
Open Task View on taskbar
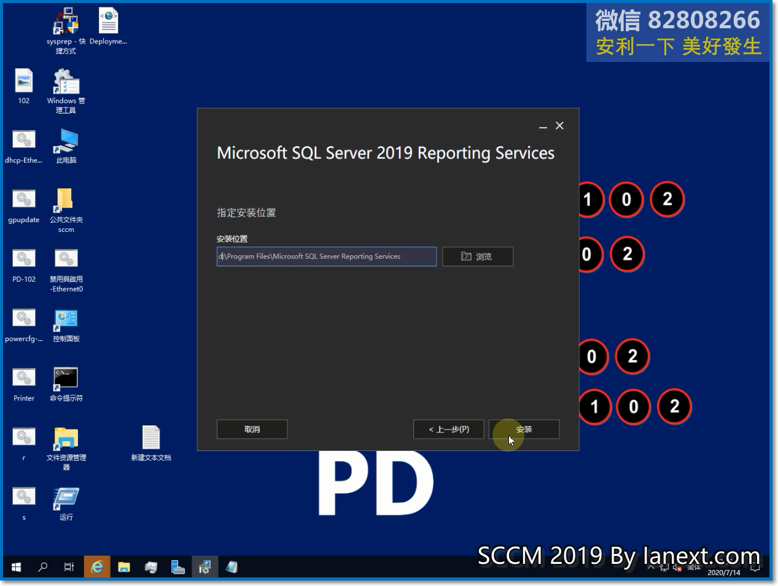point(69,567)
